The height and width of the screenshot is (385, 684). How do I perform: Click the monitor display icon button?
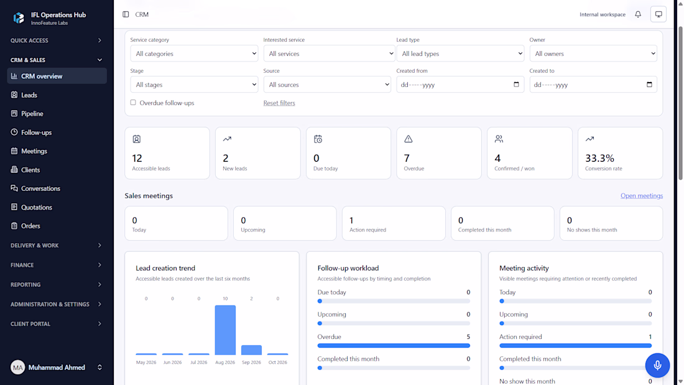coord(659,14)
